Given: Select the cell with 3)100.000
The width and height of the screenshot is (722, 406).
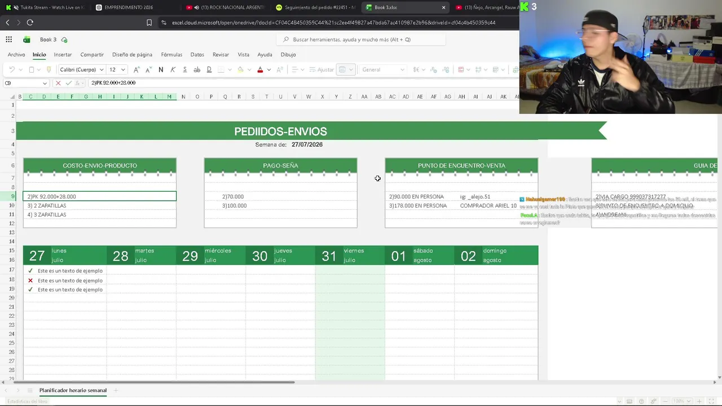Looking at the screenshot, I should click(280, 206).
